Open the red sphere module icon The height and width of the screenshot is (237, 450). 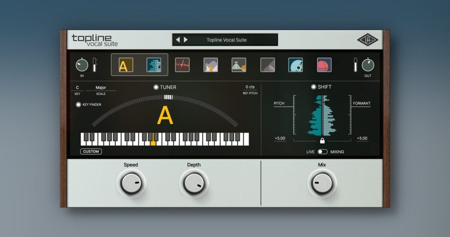[324, 65]
